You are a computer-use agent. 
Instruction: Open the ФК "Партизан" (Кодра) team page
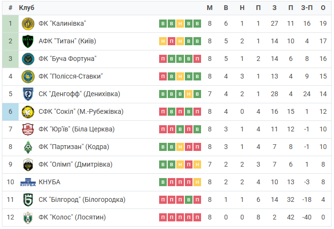(74, 147)
